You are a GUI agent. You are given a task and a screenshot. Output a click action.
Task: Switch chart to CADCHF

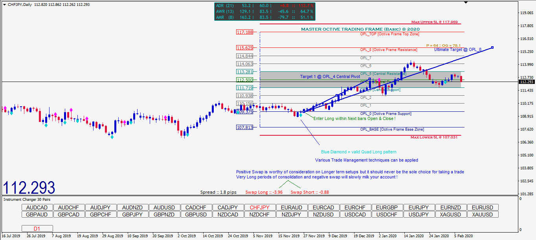[196, 207]
